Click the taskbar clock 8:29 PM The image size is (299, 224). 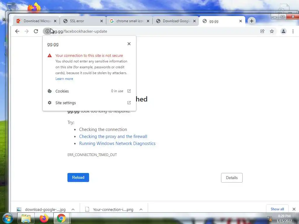pos(284,216)
